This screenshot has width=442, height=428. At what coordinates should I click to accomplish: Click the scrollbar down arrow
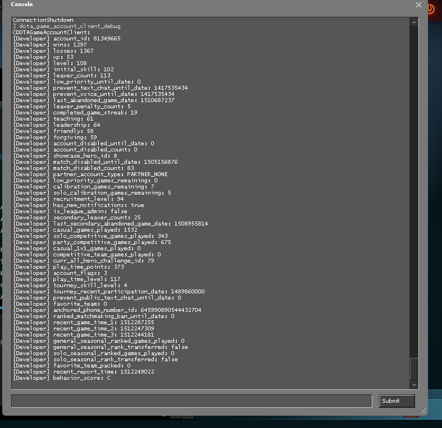coord(414,385)
